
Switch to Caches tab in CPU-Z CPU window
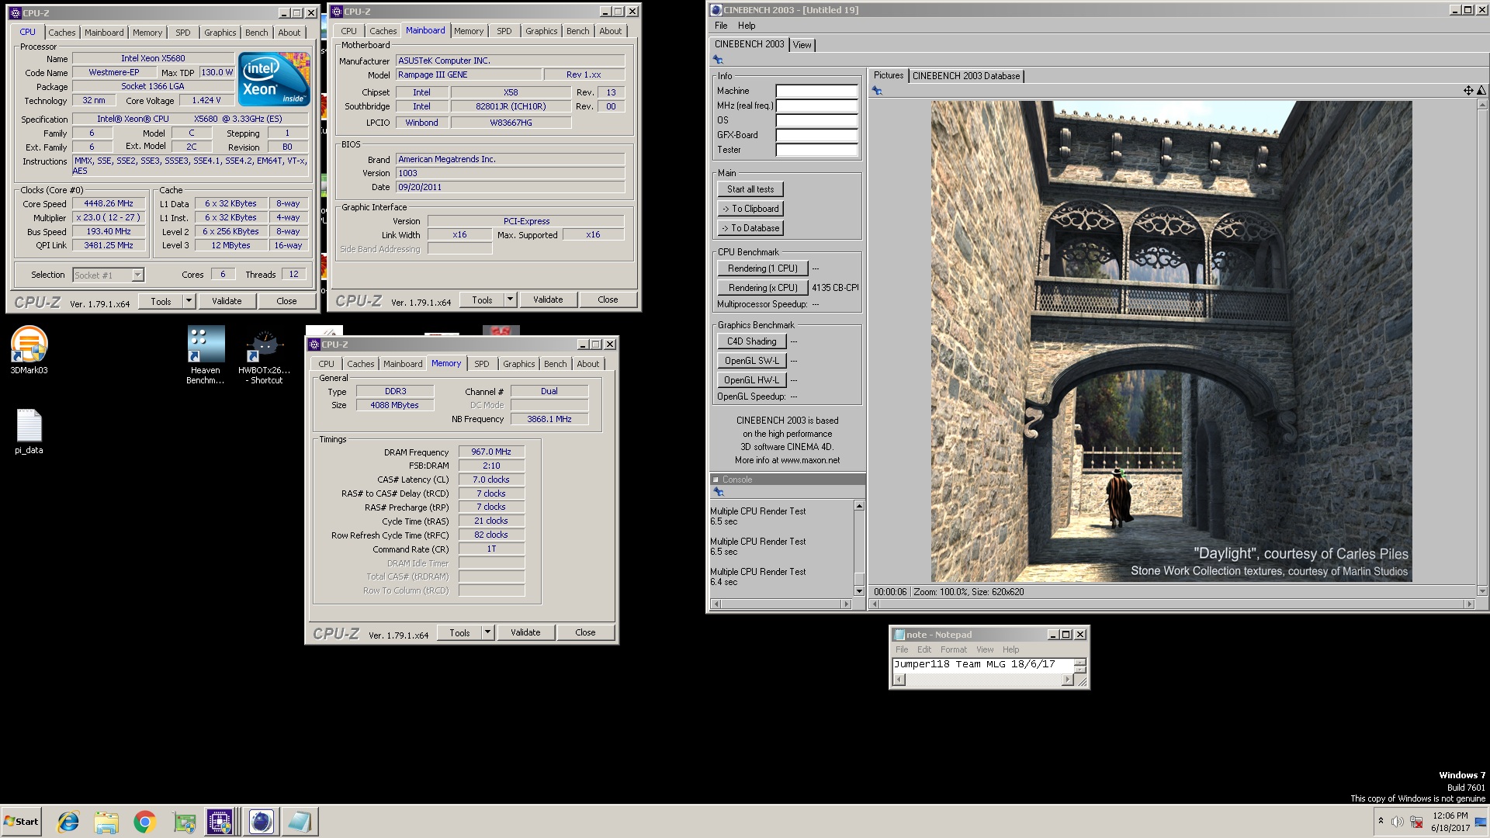point(62,33)
